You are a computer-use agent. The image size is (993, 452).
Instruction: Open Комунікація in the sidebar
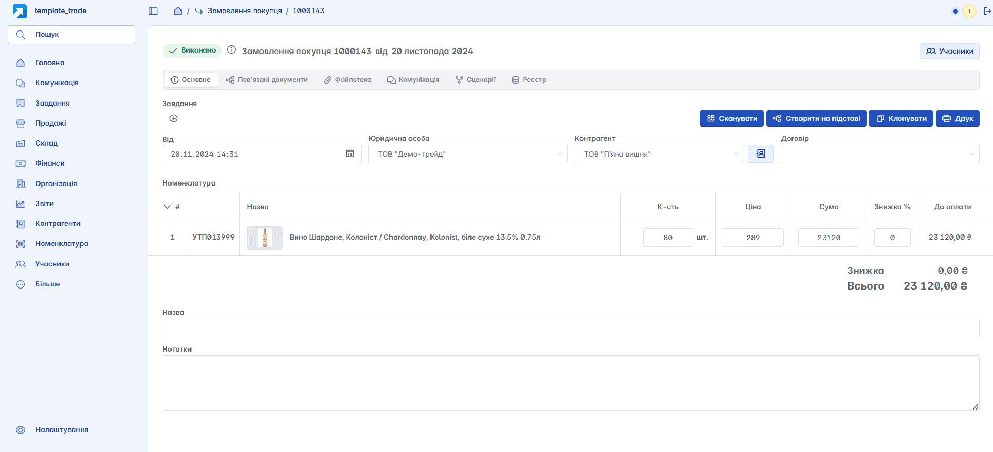57,83
